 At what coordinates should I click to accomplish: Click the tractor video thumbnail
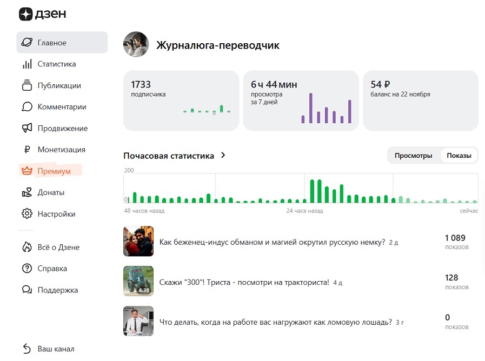click(x=138, y=281)
